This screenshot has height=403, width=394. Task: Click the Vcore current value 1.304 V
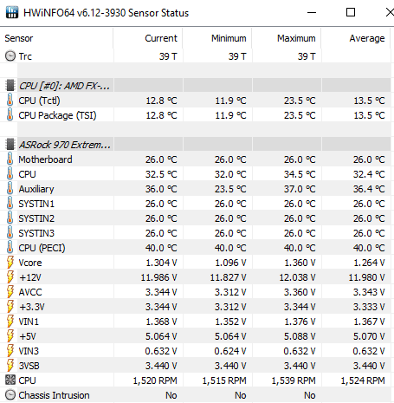point(161,263)
